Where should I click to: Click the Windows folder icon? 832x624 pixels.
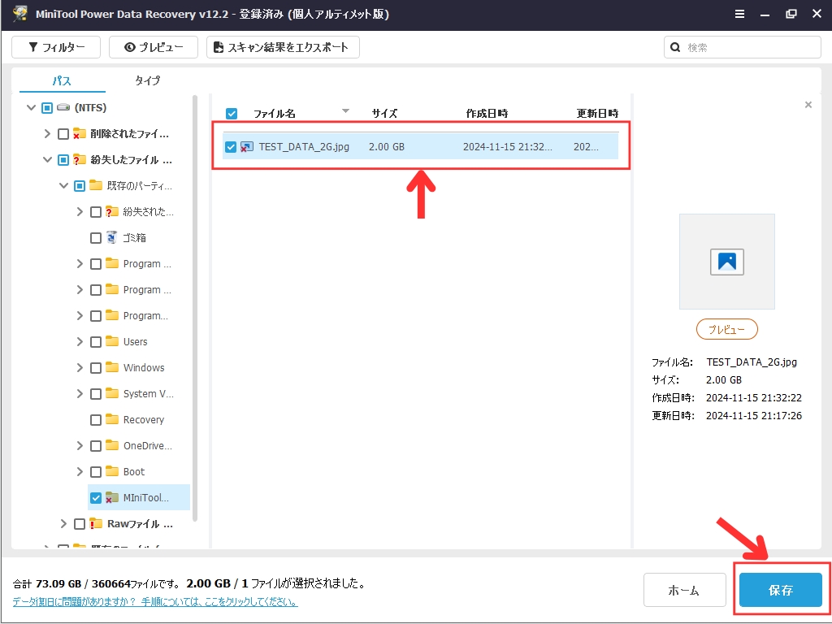(x=112, y=367)
